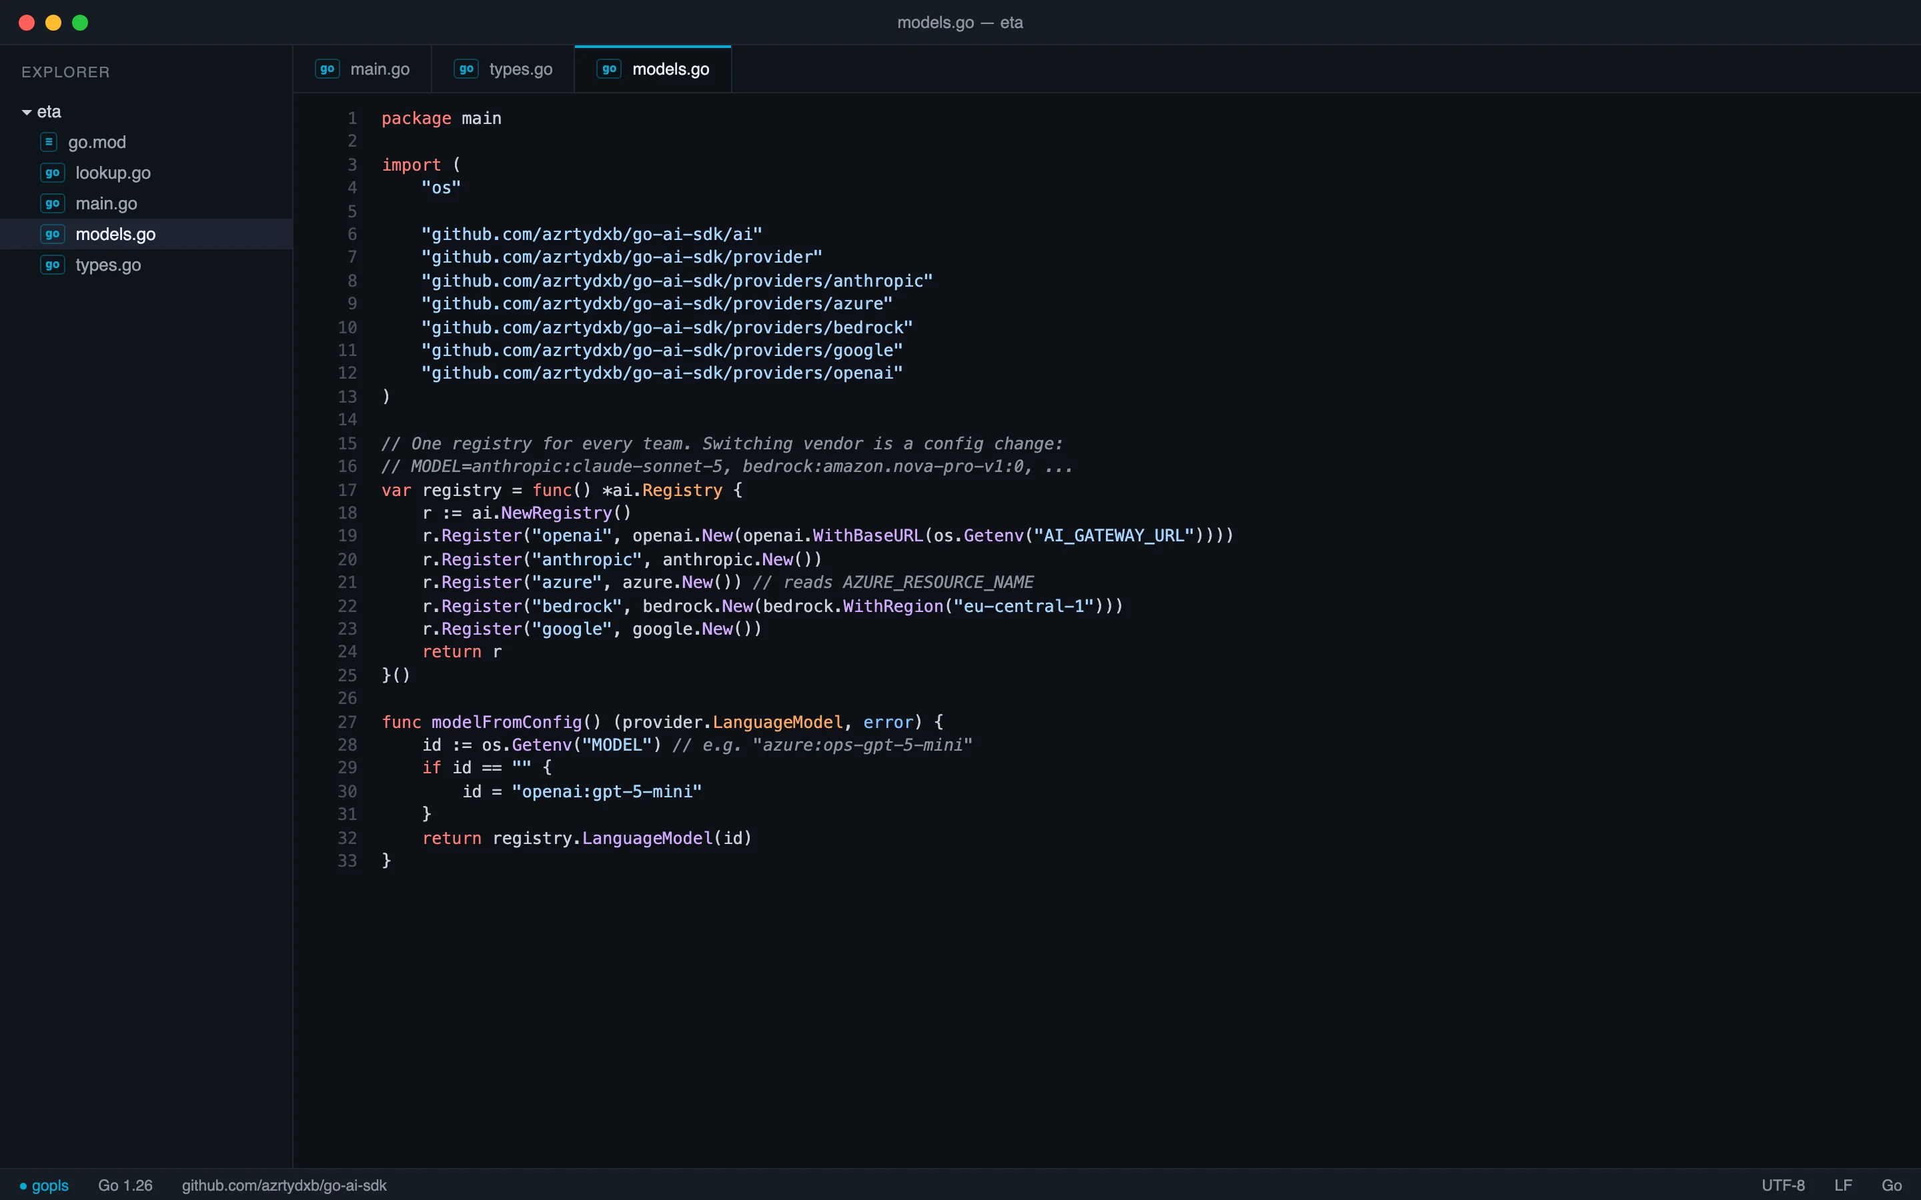This screenshot has width=1921, height=1200.
Task: Click the go-ai-sdk/ai import path
Action: [592, 234]
